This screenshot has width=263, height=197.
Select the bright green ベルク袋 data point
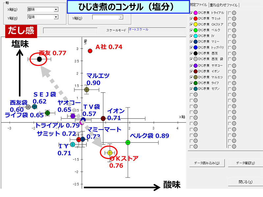[128, 142]
